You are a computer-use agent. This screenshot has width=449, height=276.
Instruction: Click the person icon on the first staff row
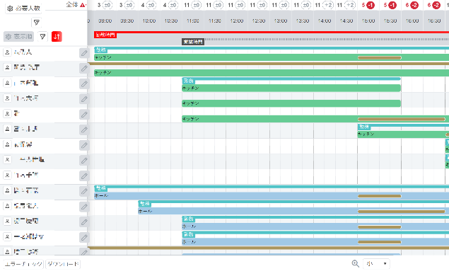point(8,52)
